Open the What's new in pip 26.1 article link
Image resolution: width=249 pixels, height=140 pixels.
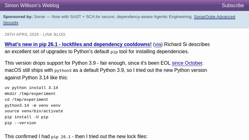point(78,44)
